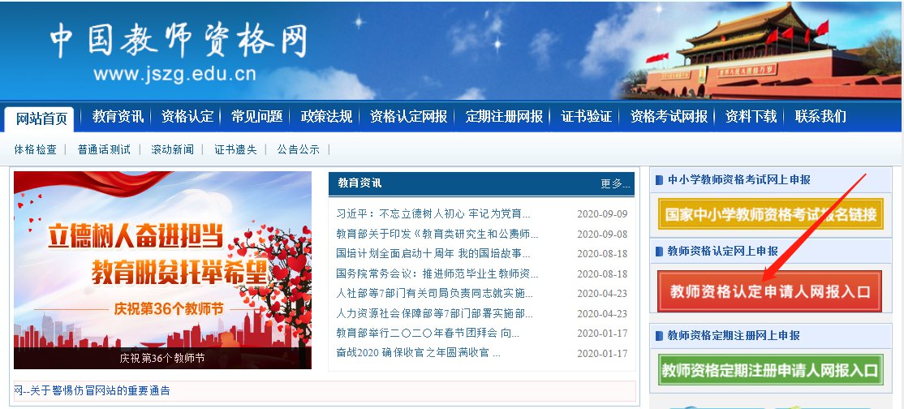
Task: Click the red 教师资格认定申请人网报入口 button
Action: pyautogui.click(x=769, y=291)
